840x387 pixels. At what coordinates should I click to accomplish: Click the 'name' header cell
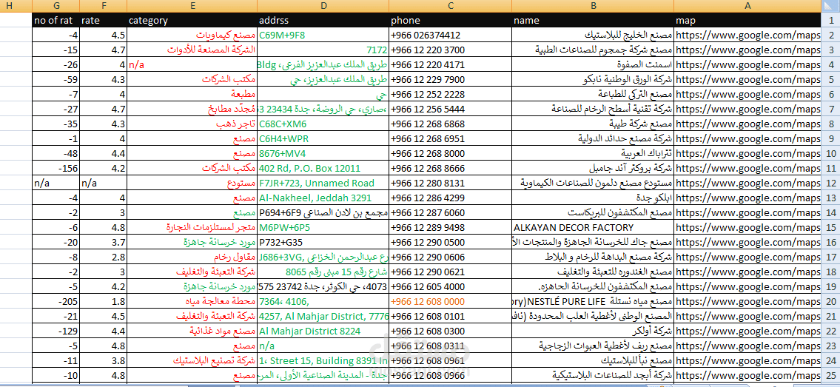pos(593,21)
